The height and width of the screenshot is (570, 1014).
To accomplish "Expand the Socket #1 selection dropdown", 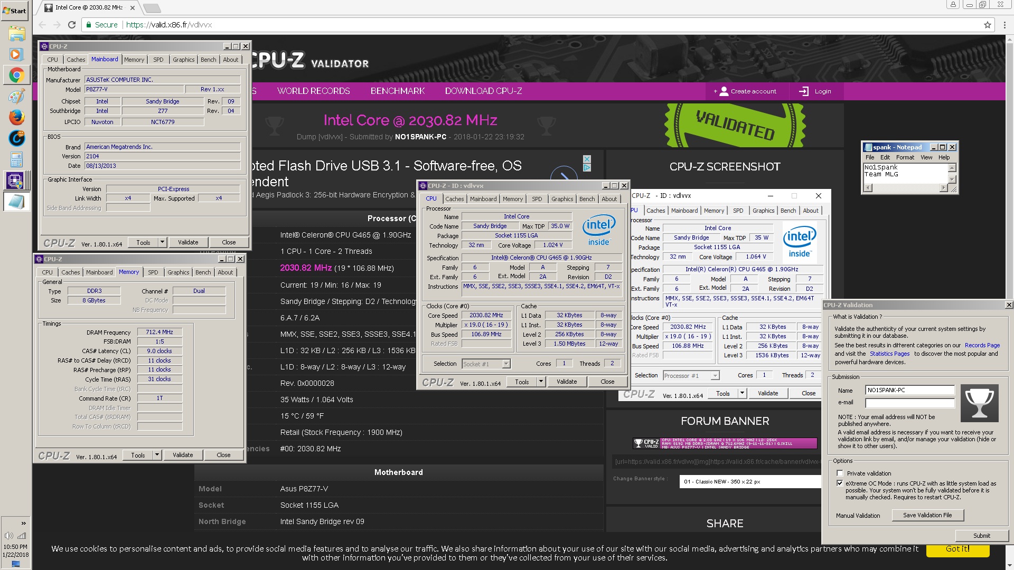I will coord(506,364).
